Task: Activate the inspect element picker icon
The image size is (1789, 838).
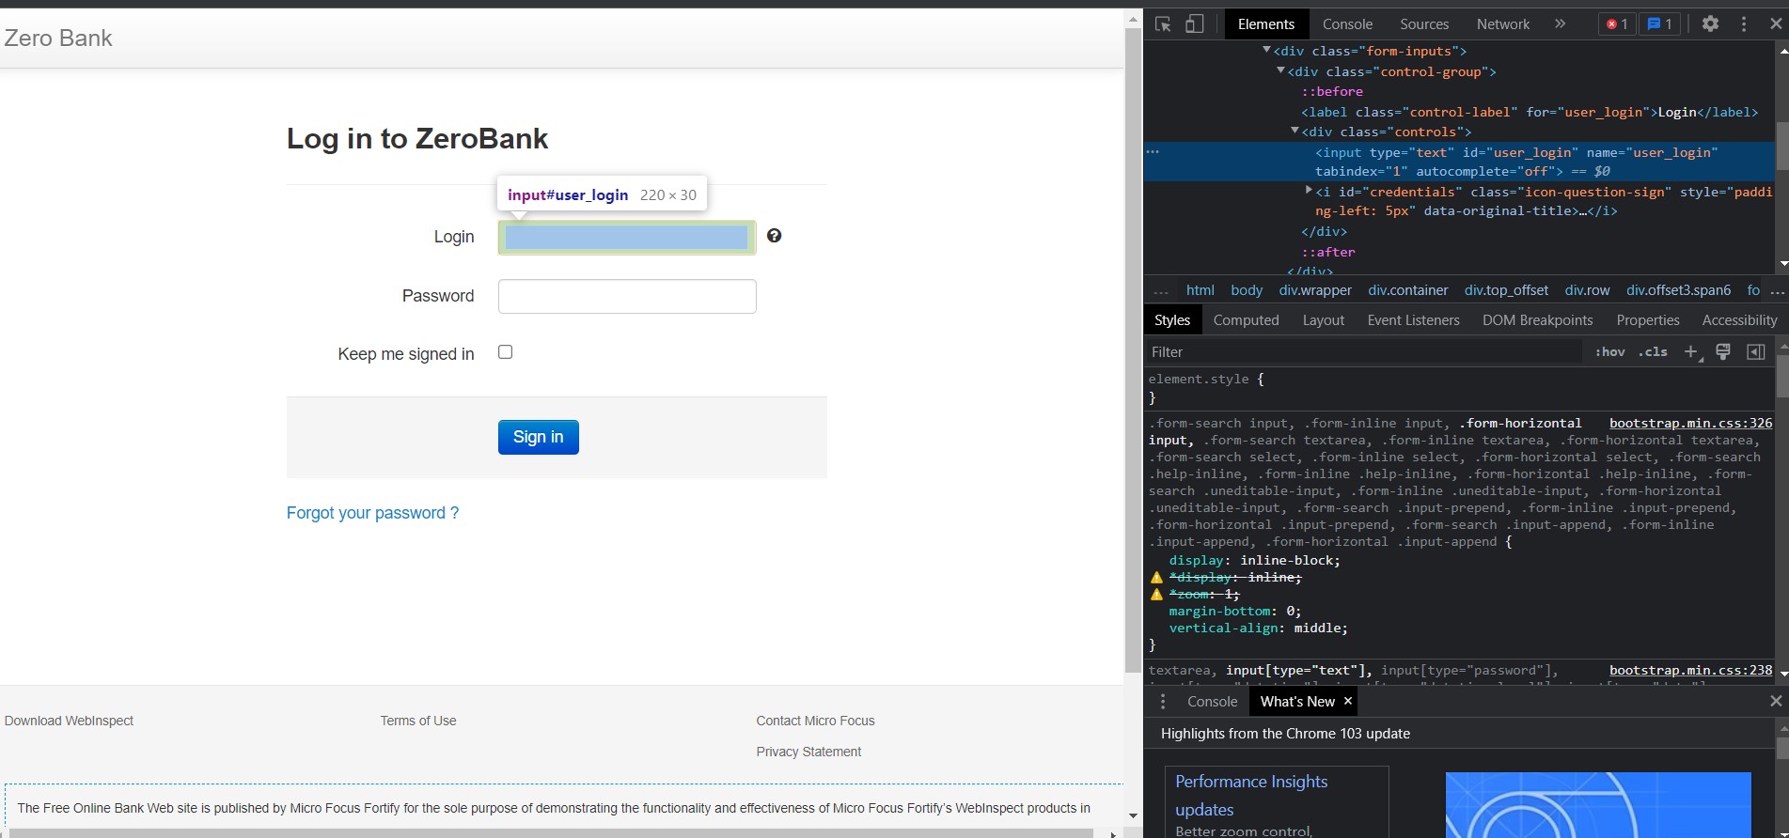Action: point(1163,24)
